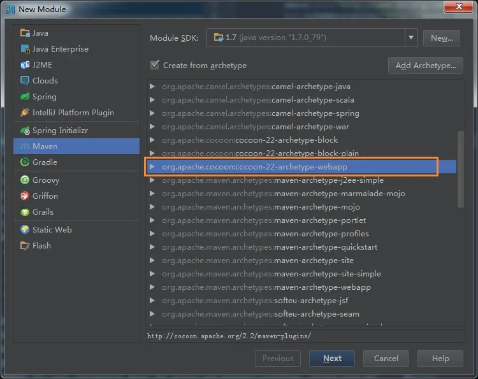Pick Clouds module type

76,80
